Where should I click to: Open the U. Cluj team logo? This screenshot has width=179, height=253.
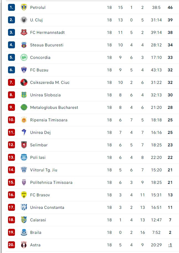pyautogui.click(x=24, y=20)
